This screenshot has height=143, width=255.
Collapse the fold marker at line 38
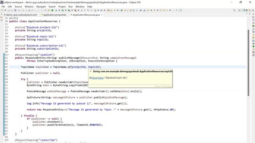click(8, 46)
